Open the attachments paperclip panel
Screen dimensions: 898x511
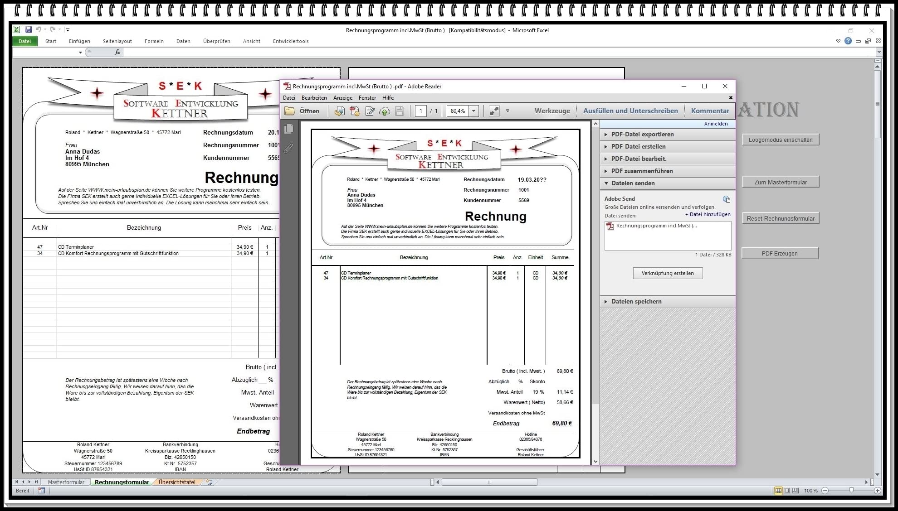(288, 148)
